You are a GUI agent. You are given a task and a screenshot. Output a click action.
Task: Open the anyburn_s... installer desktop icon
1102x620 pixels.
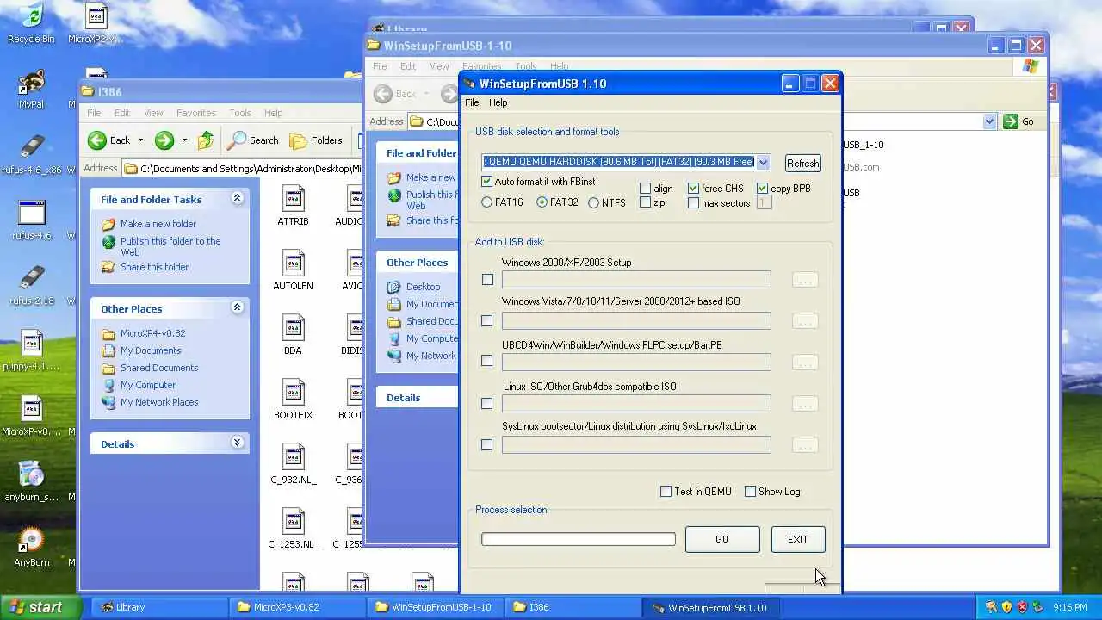(31, 481)
